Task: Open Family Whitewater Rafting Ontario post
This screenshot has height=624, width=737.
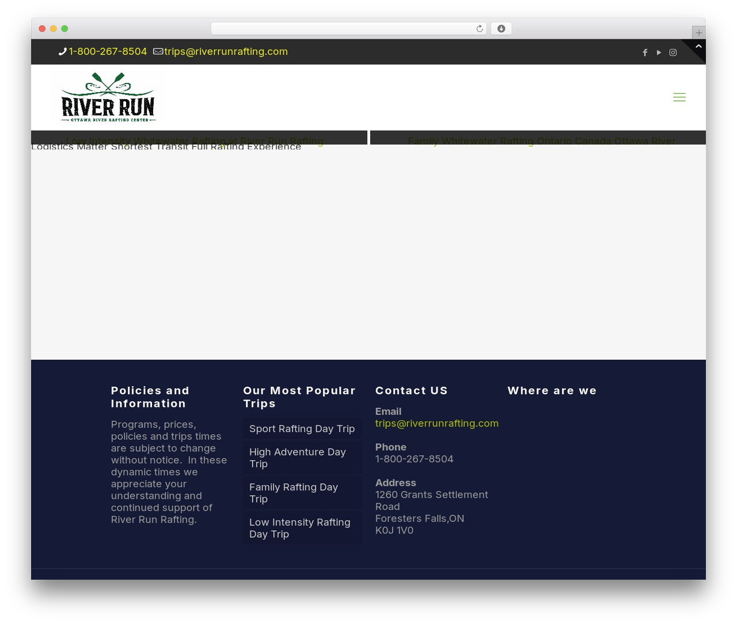Action: tap(542, 140)
